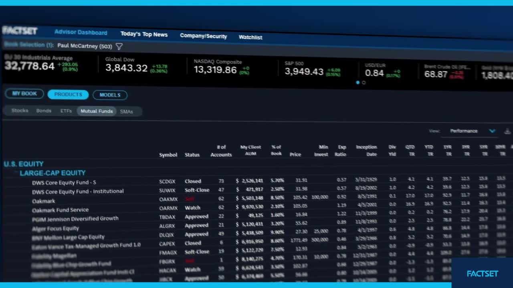Screen dimensions: 513x288
Task: Click the SUWIX symbol
Action: point(167,190)
